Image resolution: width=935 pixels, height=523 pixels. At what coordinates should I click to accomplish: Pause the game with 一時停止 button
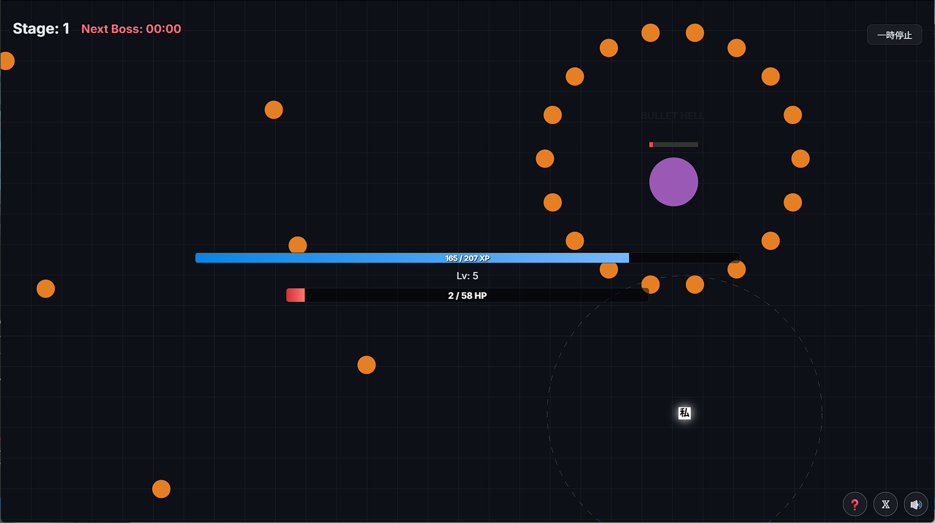895,35
